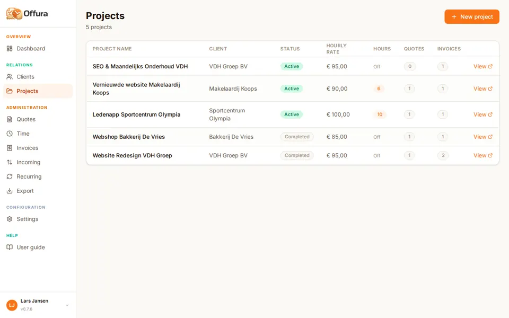Viewport: 509px width, 318px height.
Task: Select Projects in the sidebar
Action: [38, 91]
